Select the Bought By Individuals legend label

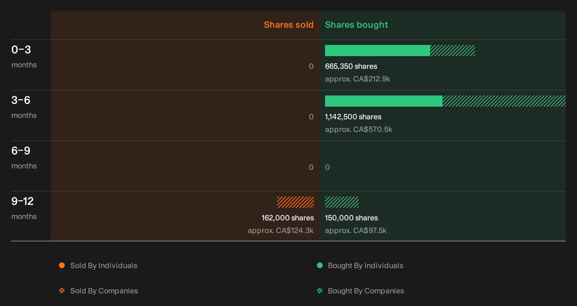(x=365, y=266)
